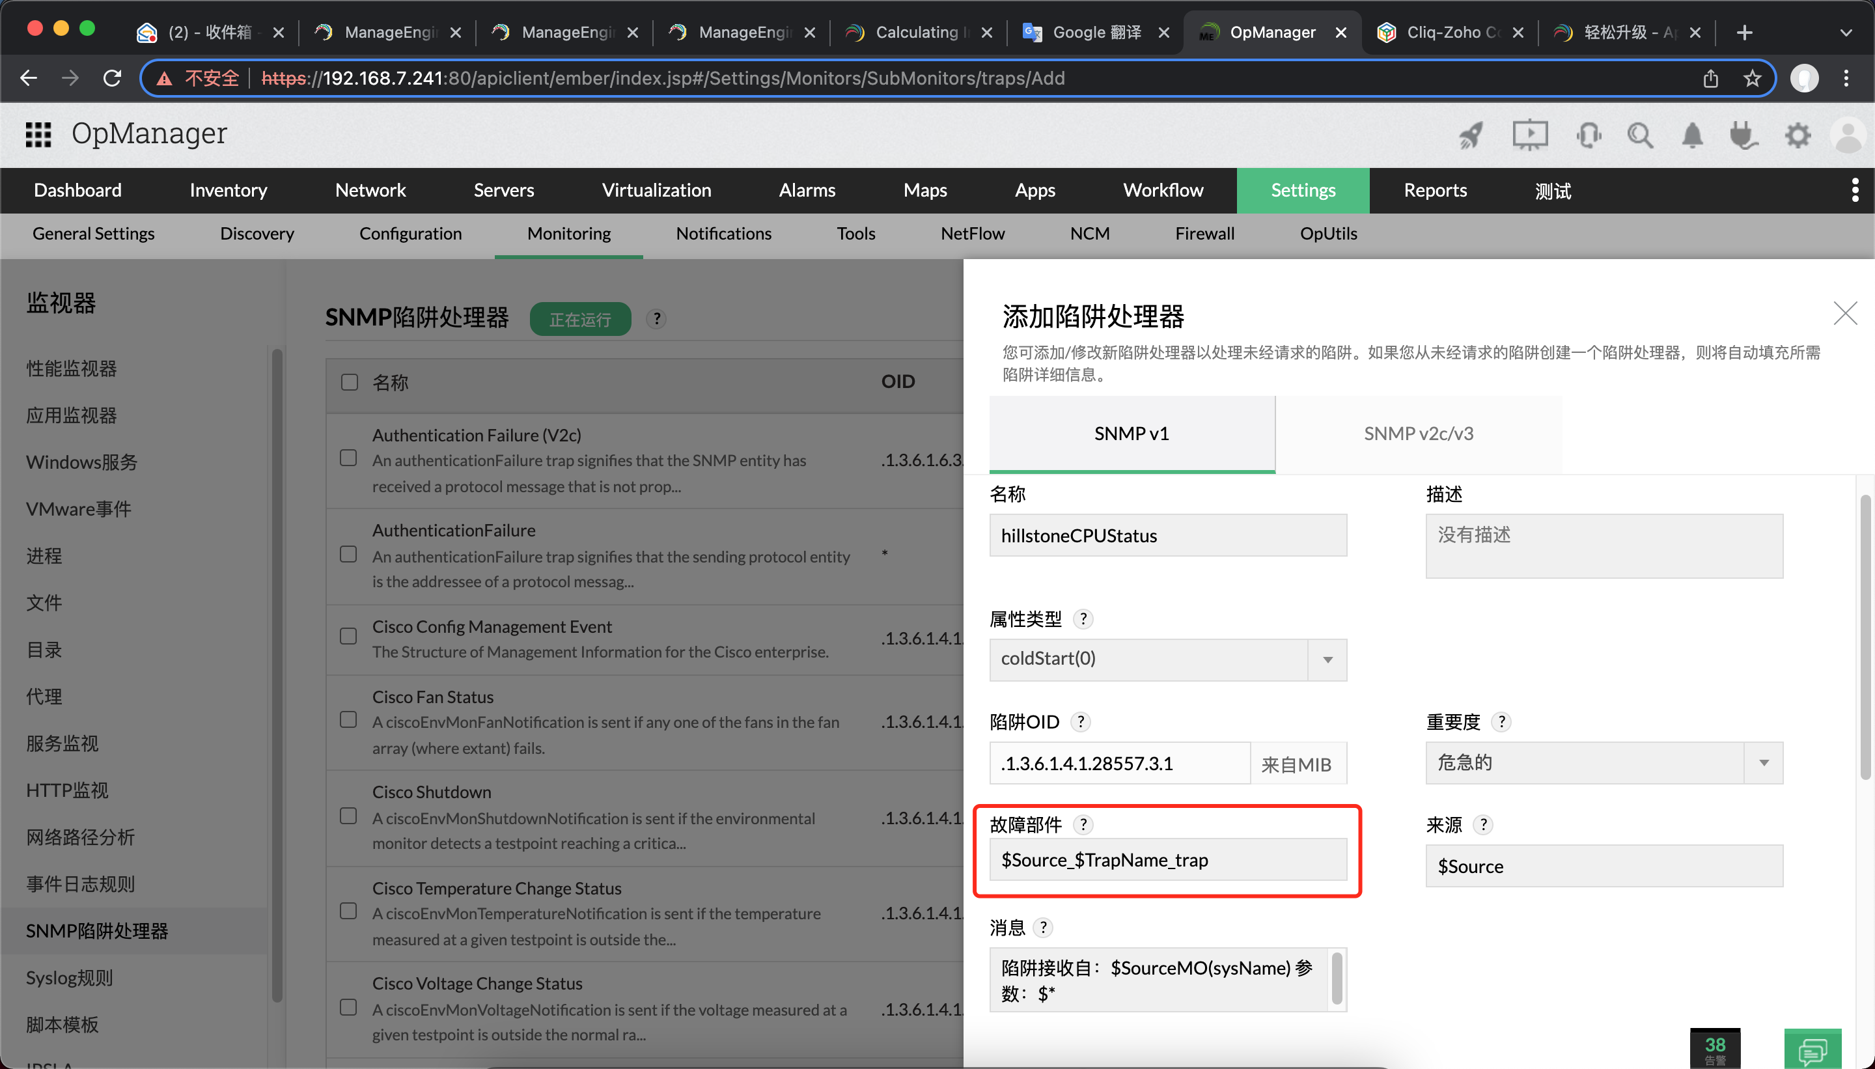Click the 38 alarms counter badge
Image resolution: width=1875 pixels, height=1069 pixels.
[1714, 1048]
